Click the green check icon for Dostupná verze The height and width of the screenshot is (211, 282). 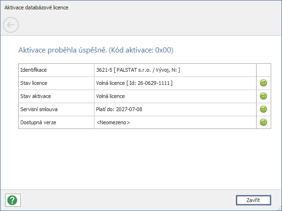pyautogui.click(x=263, y=122)
